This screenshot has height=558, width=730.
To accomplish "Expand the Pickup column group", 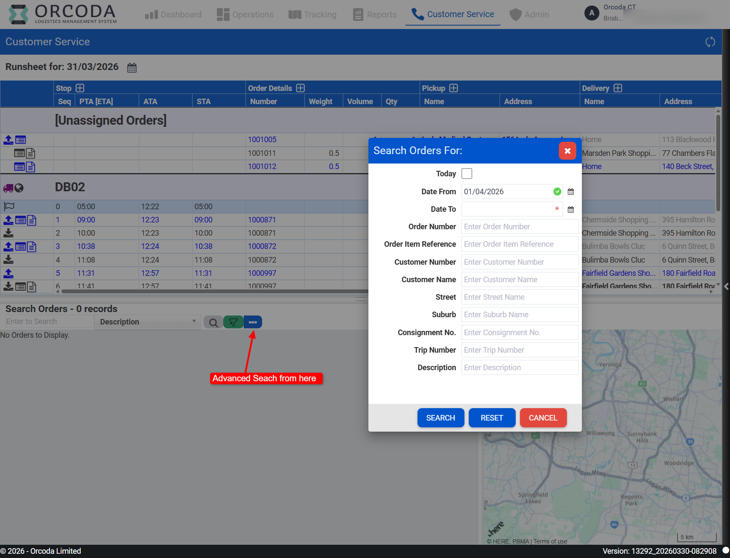I will [453, 88].
